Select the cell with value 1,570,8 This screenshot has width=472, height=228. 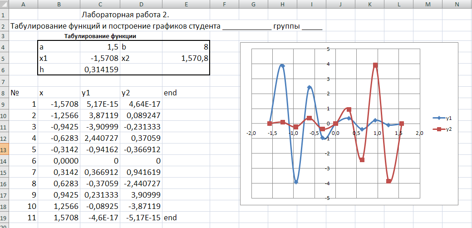pos(186,58)
